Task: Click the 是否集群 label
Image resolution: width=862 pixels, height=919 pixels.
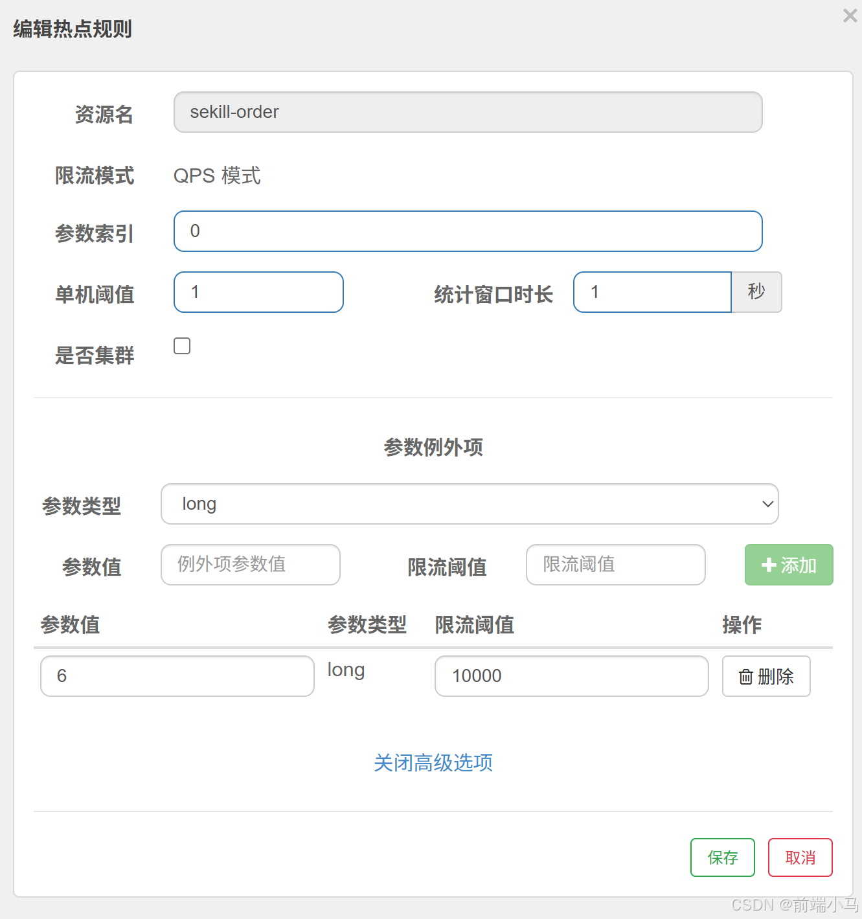Action: coord(95,356)
